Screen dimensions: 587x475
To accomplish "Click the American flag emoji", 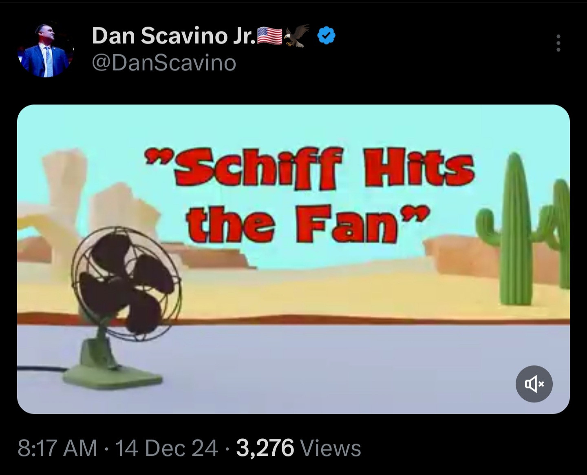I will pyautogui.click(x=269, y=36).
